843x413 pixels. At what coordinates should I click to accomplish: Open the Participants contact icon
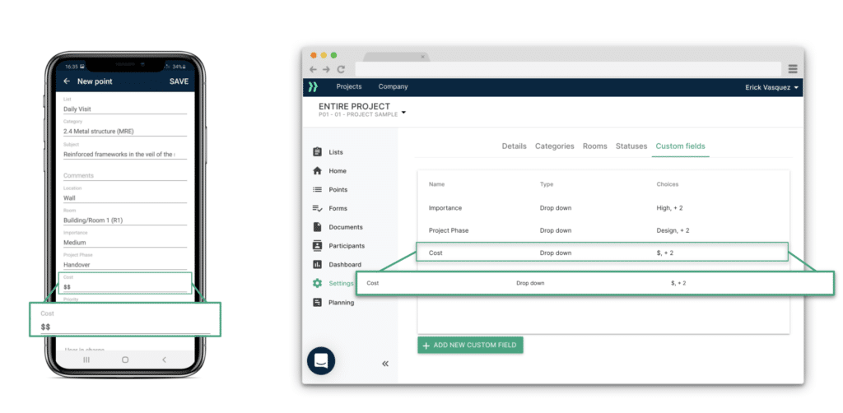(x=317, y=246)
